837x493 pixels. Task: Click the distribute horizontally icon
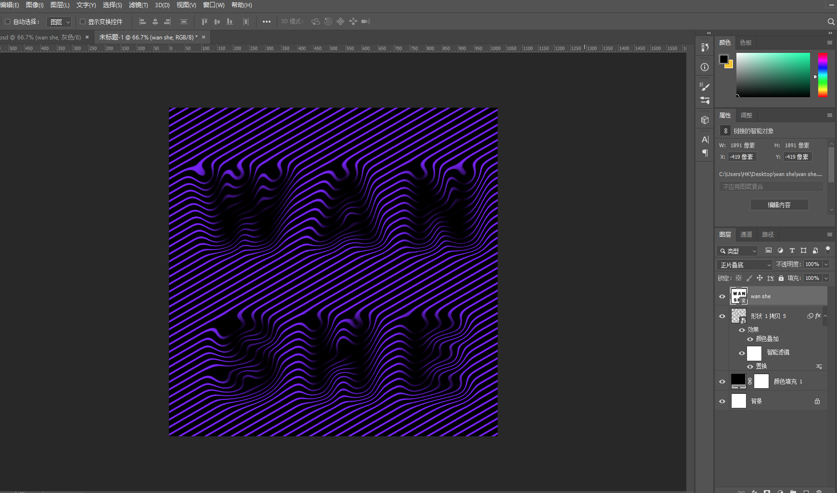pyautogui.click(x=246, y=22)
